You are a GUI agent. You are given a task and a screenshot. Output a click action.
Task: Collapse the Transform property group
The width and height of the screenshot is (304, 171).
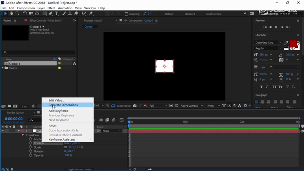23,135
